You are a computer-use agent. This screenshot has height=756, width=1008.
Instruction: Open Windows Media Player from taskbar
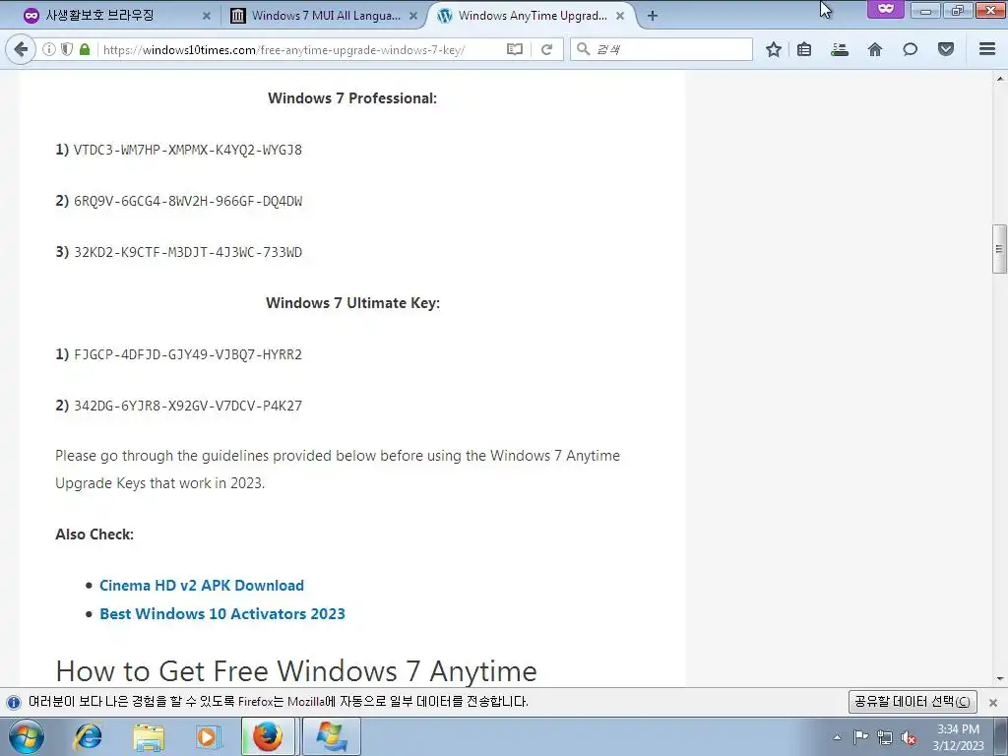(207, 737)
